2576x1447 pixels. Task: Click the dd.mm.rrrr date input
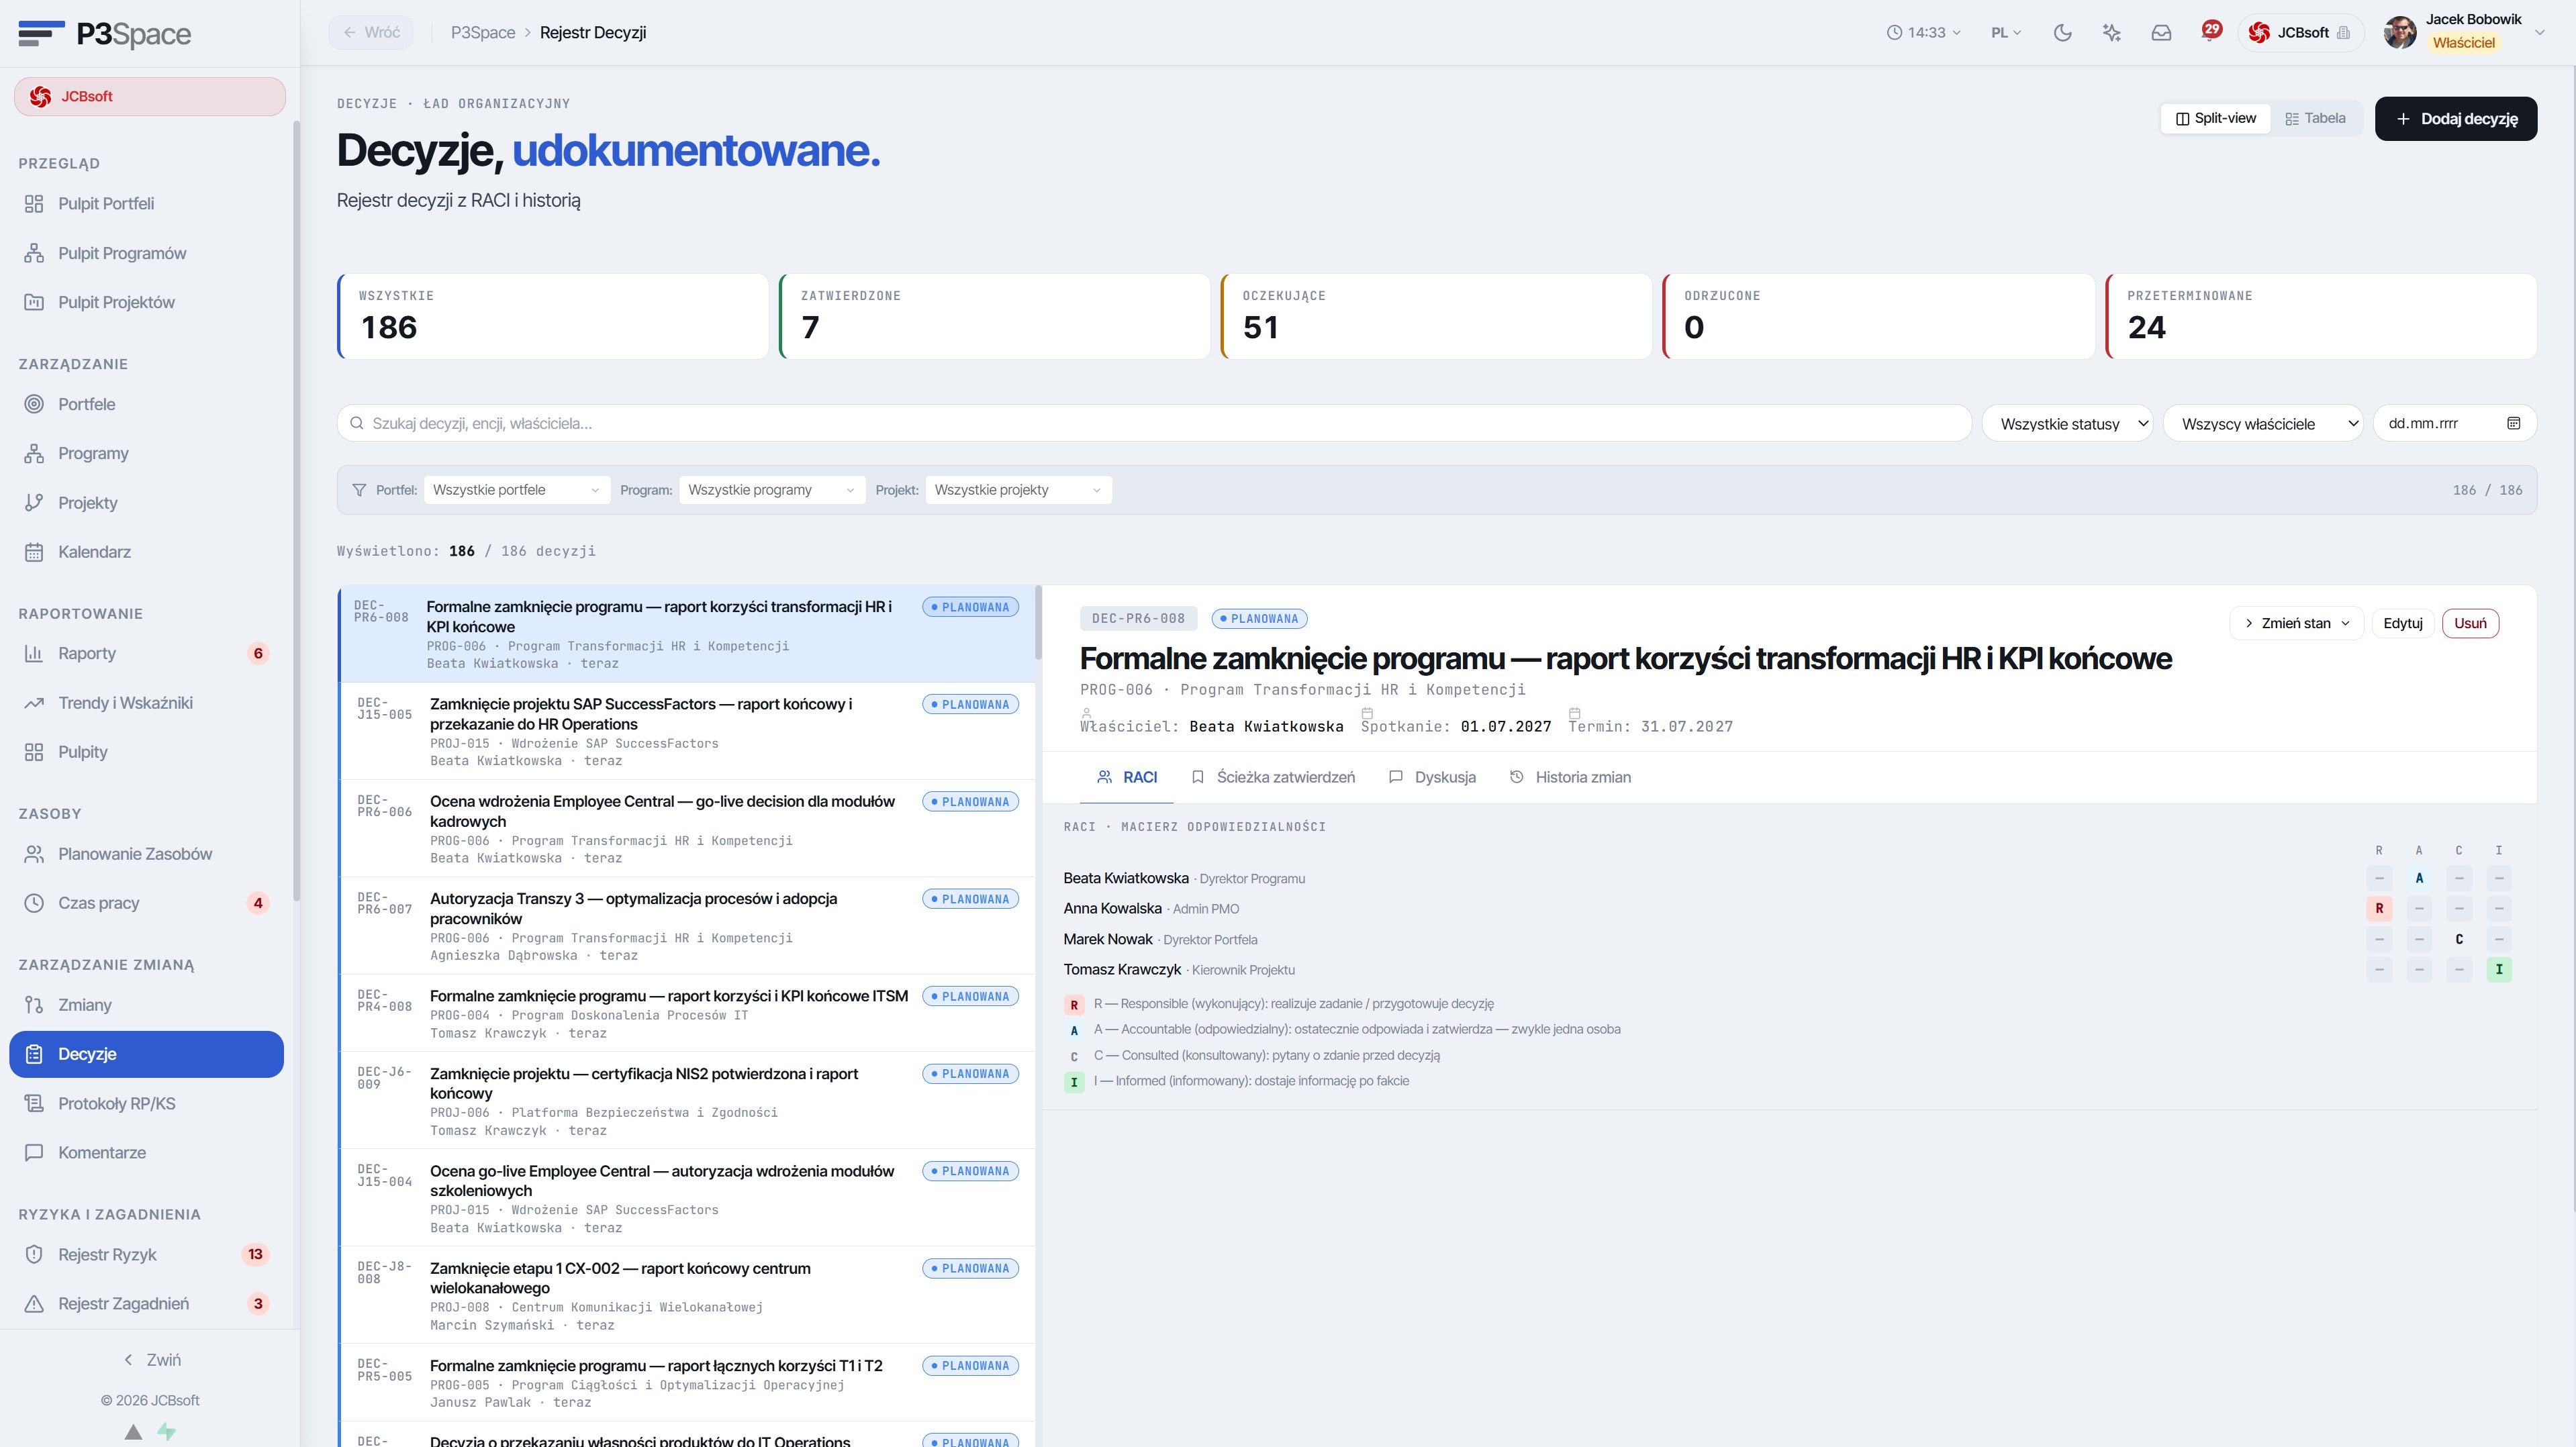(x=2454, y=423)
